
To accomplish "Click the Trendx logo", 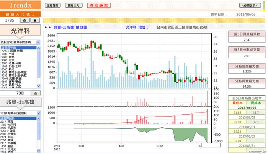I will point(20,6).
